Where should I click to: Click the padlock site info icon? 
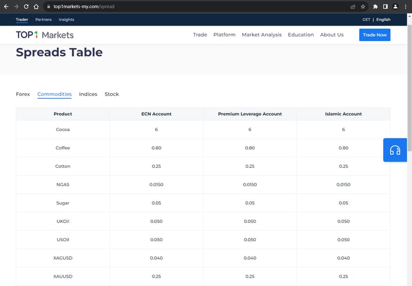[x=48, y=7]
